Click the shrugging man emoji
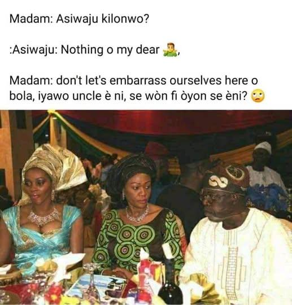The width and height of the screenshot is (292, 305). coord(170,50)
